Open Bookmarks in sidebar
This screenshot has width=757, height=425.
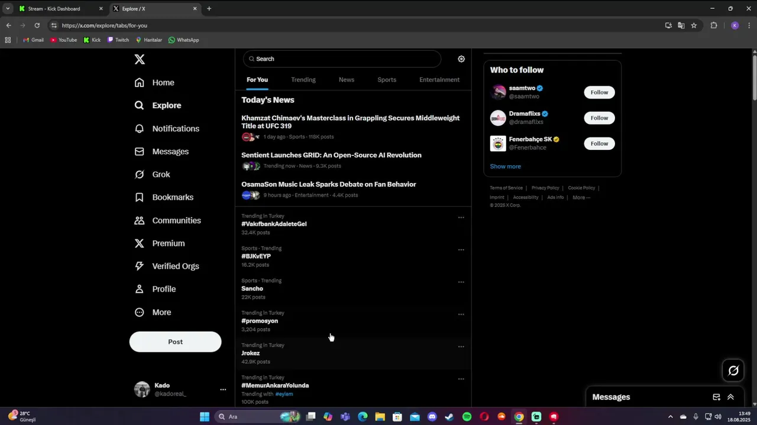[x=164, y=197]
